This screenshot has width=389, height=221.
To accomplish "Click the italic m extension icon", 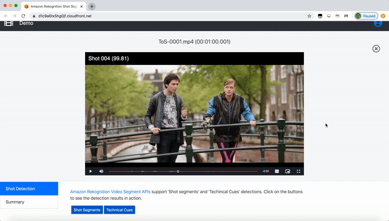I will (x=346, y=16).
